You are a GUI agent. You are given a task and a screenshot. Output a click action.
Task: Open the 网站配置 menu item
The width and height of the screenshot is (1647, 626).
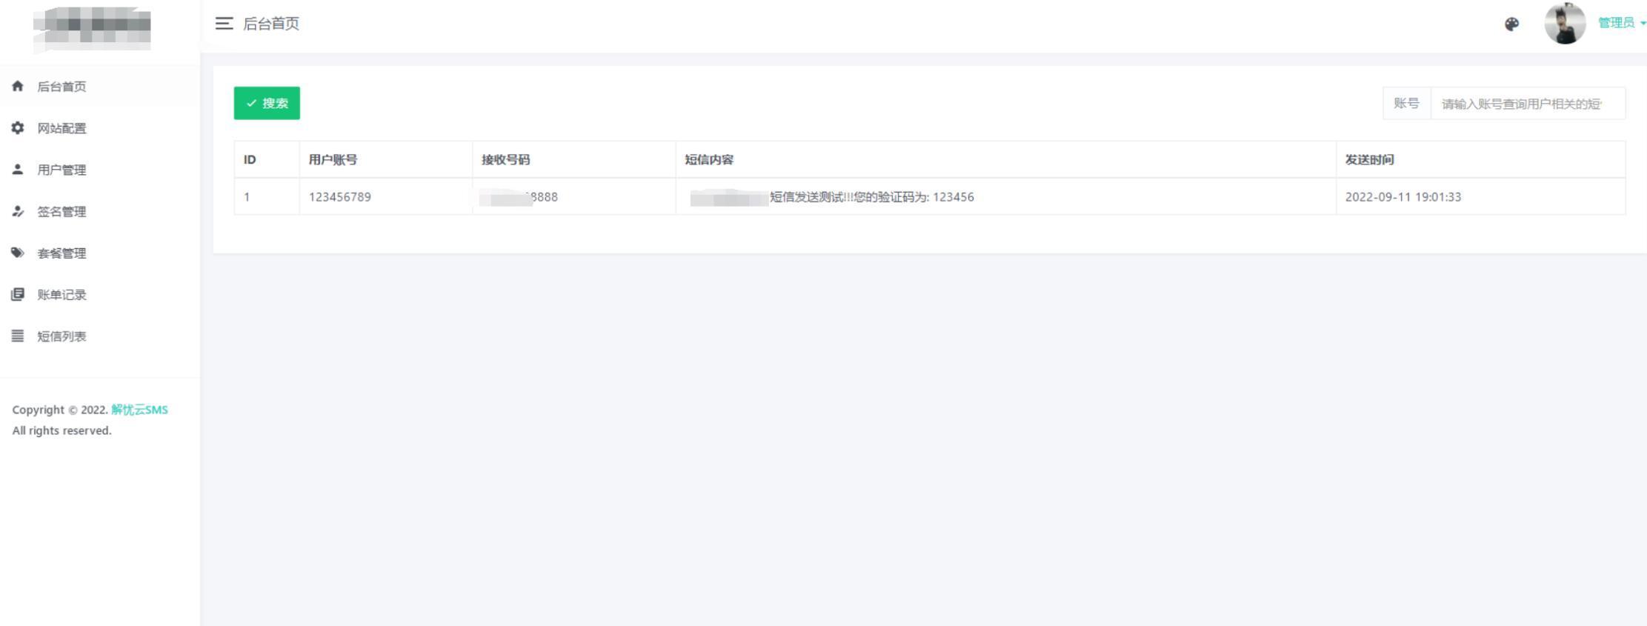tap(99, 128)
